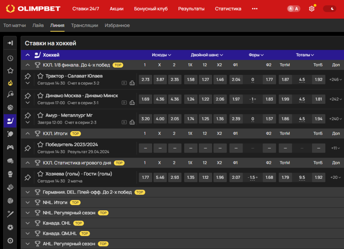Image resolution: width=344 pixels, height=249 pixels.
Task: Click the clock icon in sidebar
Action: (x=10, y=58)
